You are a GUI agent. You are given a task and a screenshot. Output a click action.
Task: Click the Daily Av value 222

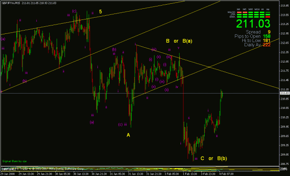(266, 45)
